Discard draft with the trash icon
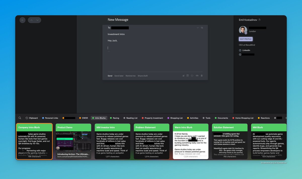 coord(202,76)
